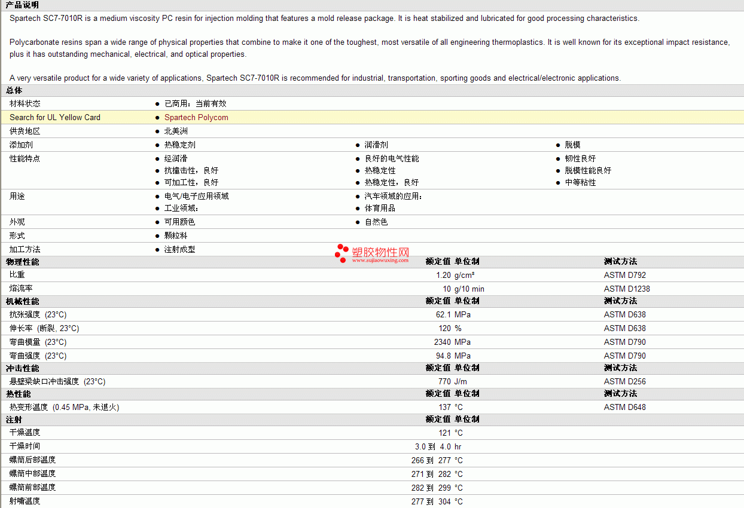The height and width of the screenshot is (508, 744).
Task: Click the 热性能 section heading
Action: [x=18, y=394]
